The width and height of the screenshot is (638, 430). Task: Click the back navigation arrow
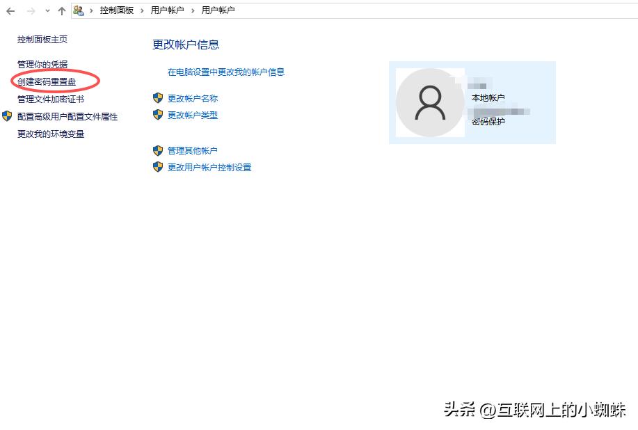pos(9,10)
